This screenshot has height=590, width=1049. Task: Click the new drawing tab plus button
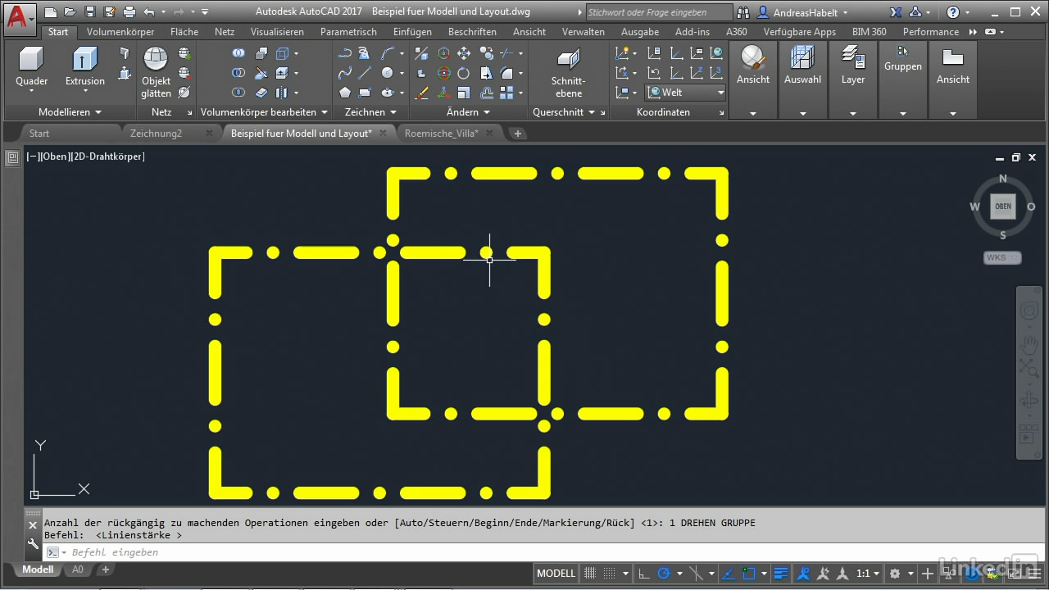coord(517,133)
